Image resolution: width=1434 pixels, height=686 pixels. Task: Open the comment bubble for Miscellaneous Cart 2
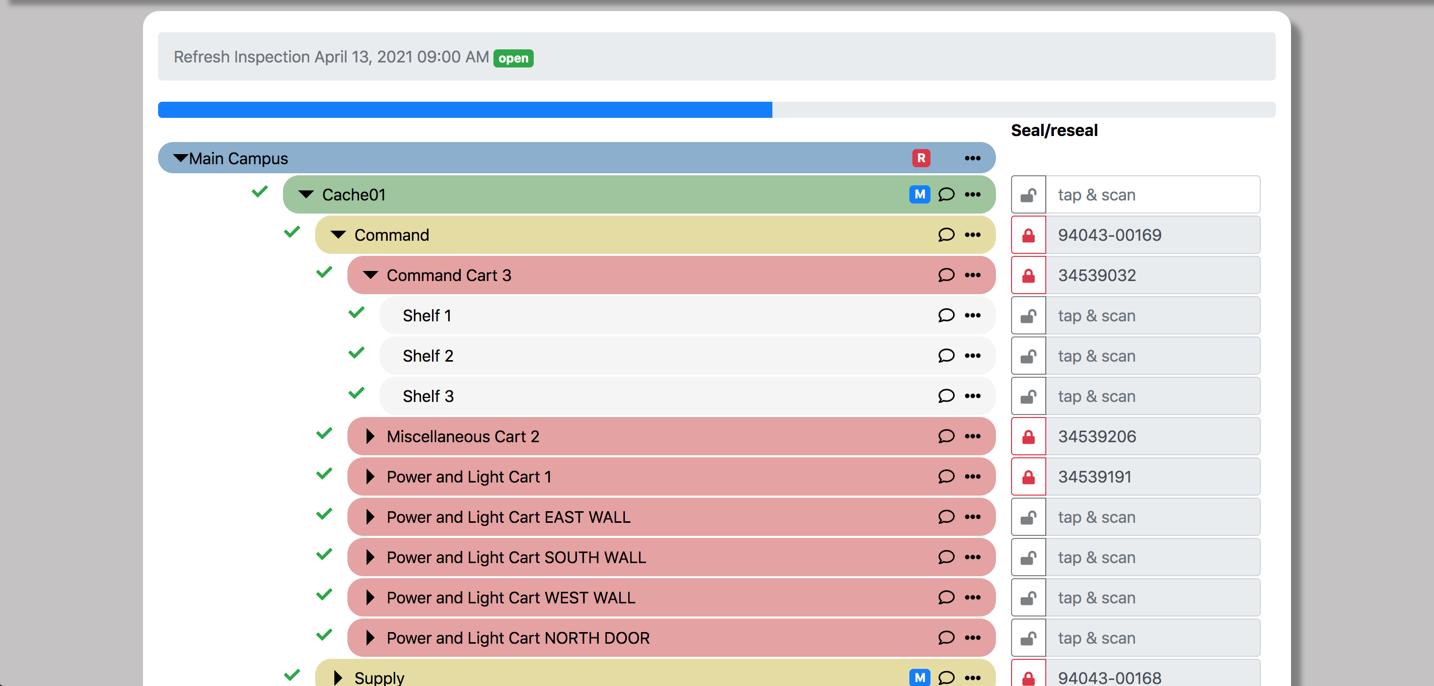pyautogui.click(x=946, y=436)
